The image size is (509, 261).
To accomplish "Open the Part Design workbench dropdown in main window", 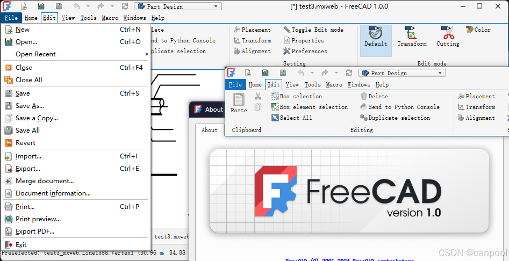I will [178, 6].
